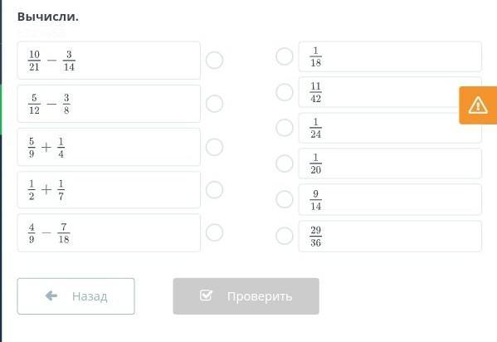Image resolution: width=497 pixels, height=342 pixels.
Task: Click the Назад back button
Action: coord(76,296)
